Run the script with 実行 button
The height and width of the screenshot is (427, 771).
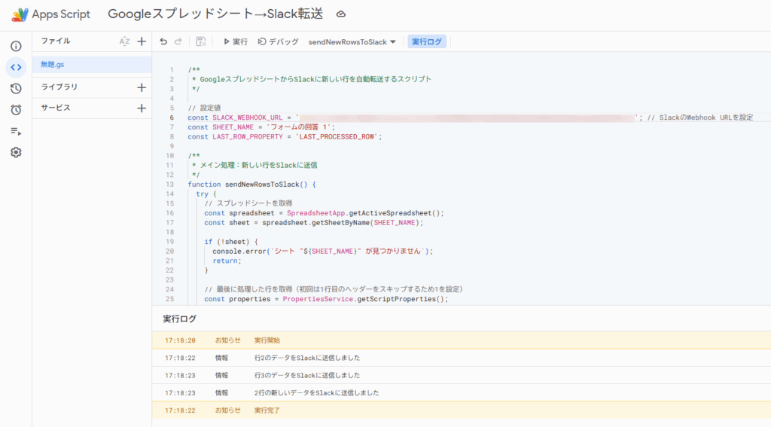pyautogui.click(x=236, y=42)
